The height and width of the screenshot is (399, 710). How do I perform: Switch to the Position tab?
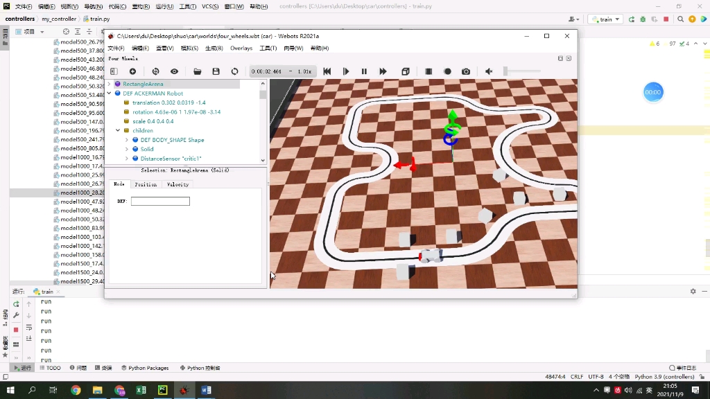point(146,184)
